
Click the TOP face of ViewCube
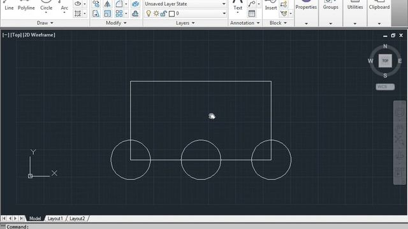(x=385, y=61)
